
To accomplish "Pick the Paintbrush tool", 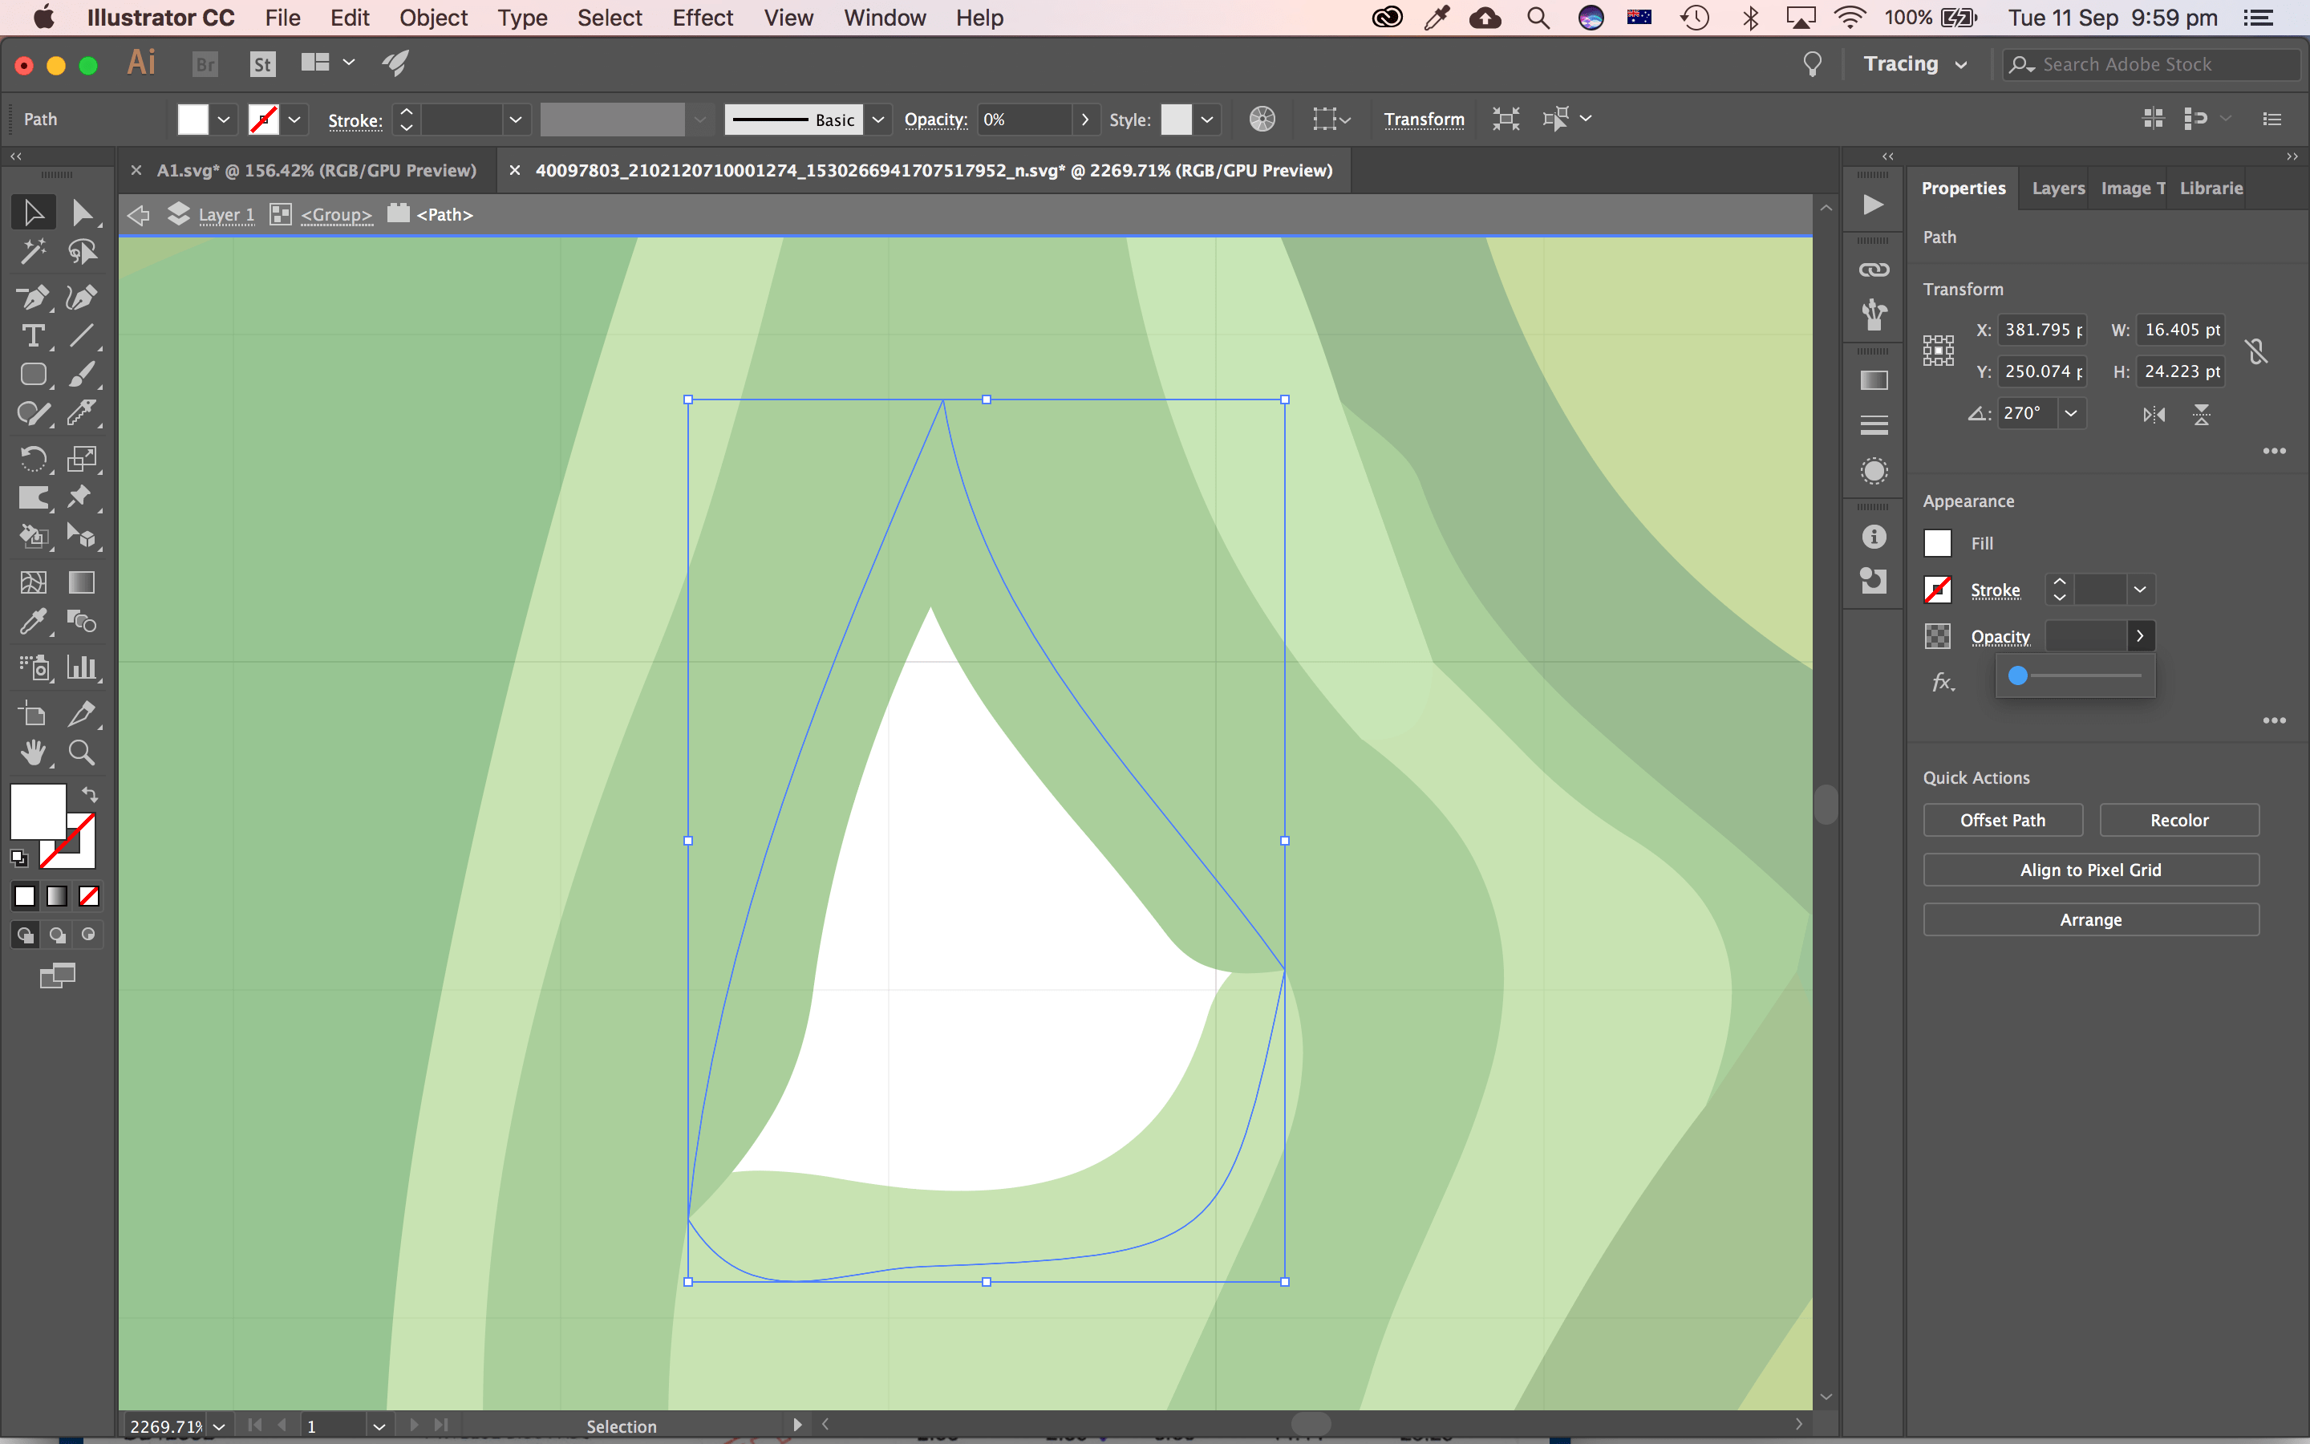I will click(x=83, y=375).
